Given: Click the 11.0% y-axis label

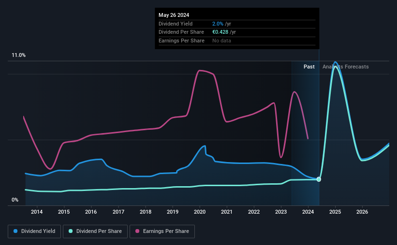Looking at the screenshot, I should pyautogui.click(x=19, y=55).
